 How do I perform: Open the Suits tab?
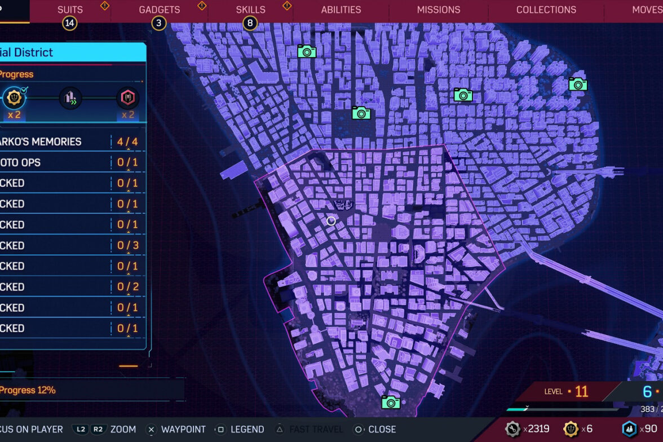(x=70, y=10)
